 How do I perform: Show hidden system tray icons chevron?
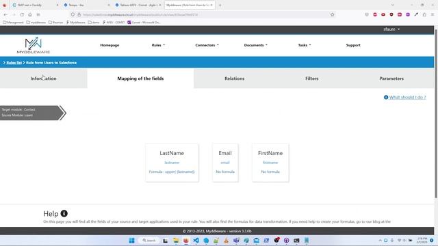tap(380, 241)
